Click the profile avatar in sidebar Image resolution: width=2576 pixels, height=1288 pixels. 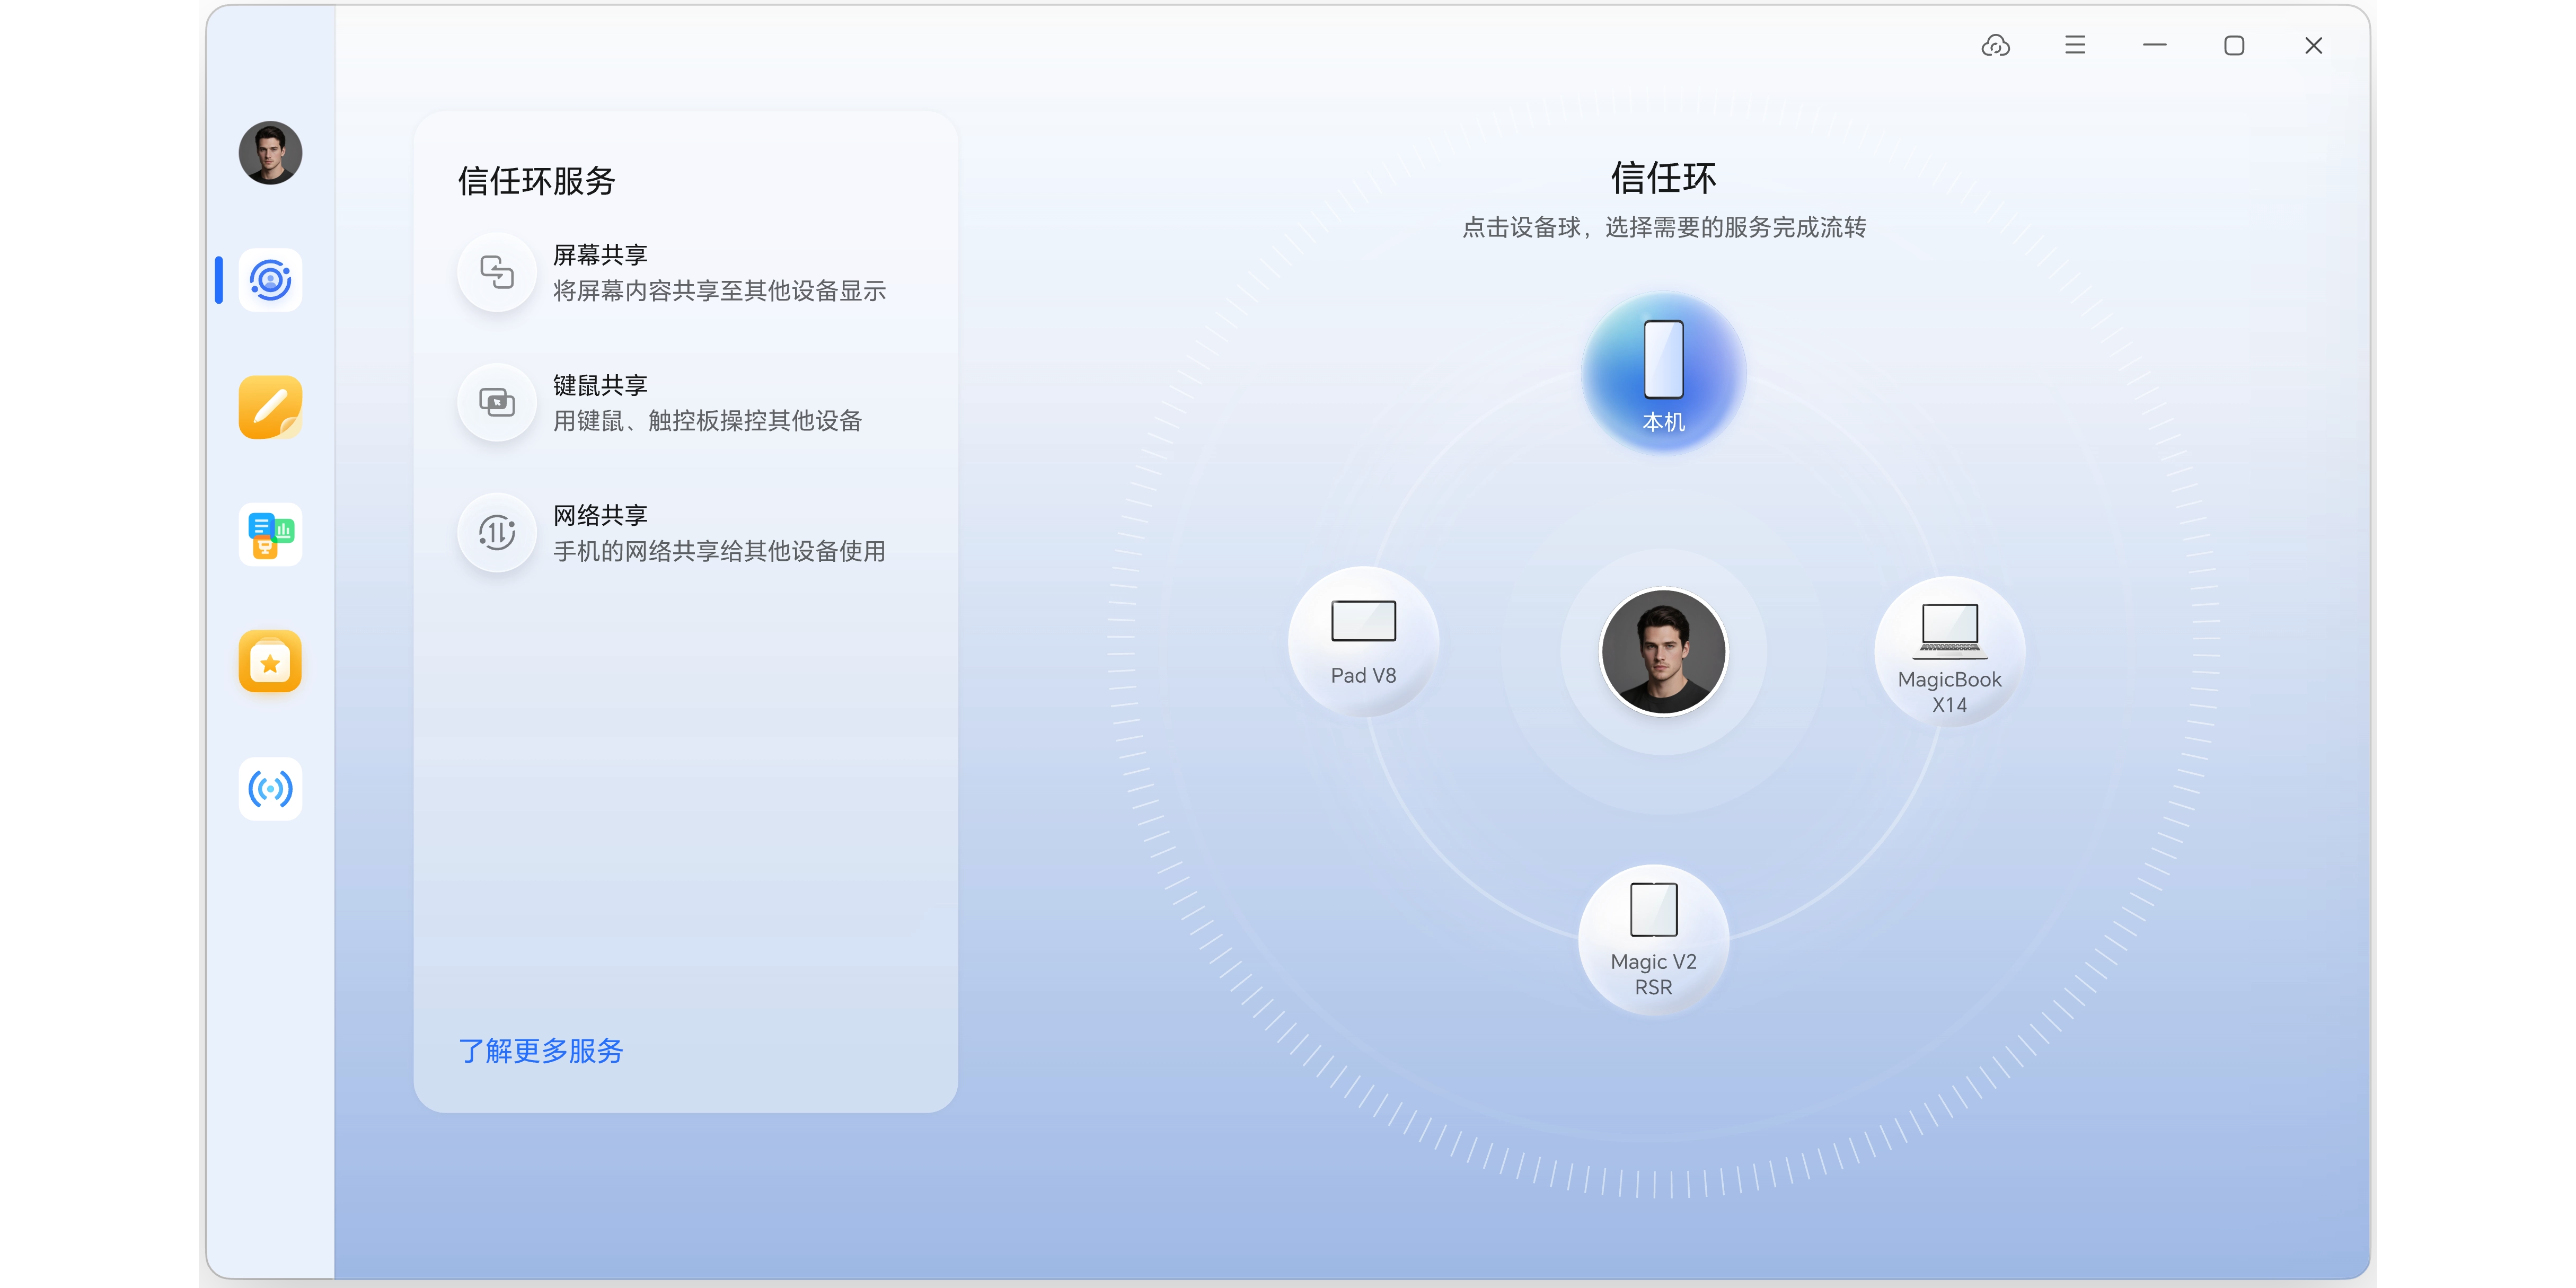pyautogui.click(x=270, y=153)
